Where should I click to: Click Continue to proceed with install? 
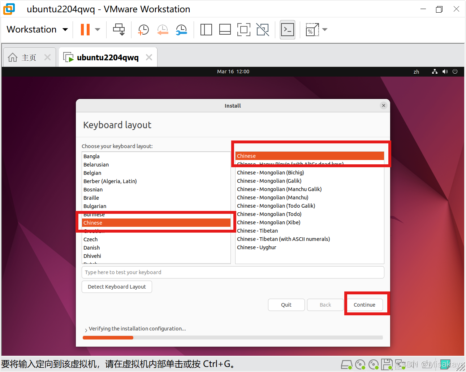coord(364,305)
